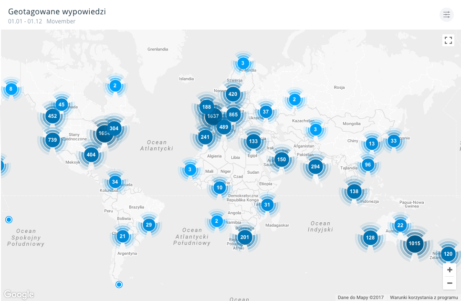Click the Google logo on map

tap(19, 294)
